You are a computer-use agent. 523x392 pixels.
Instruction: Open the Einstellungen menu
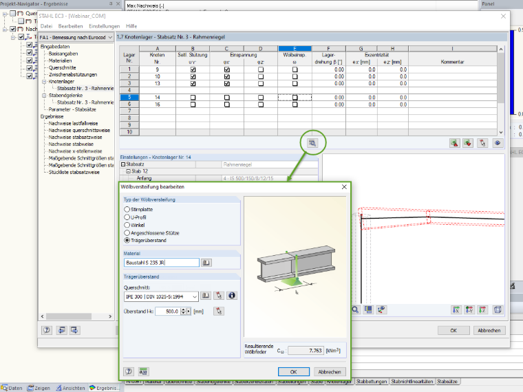(x=104, y=26)
